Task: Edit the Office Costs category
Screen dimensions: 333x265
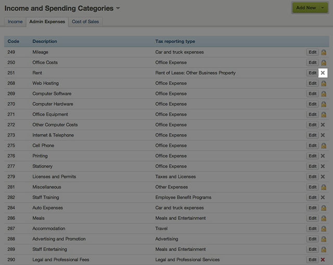Action: (x=312, y=62)
